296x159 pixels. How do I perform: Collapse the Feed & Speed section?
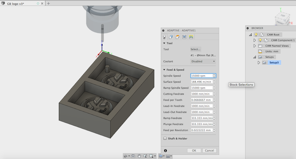click(x=174, y=70)
